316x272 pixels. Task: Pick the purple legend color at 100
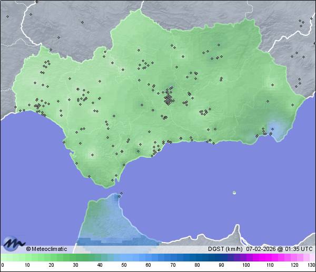tap(245, 257)
